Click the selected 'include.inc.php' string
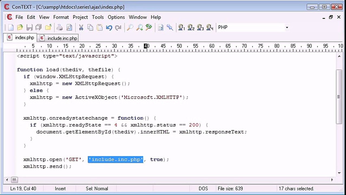The height and width of the screenshot is (195, 346). click(x=116, y=160)
